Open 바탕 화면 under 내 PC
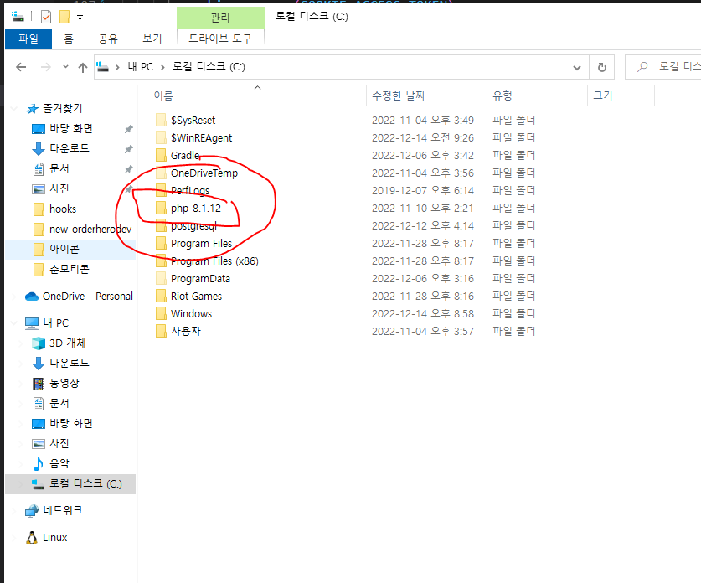701x583 pixels. 70,423
